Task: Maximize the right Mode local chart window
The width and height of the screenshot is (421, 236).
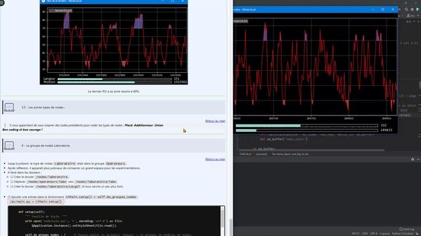Action: coord(383,9)
